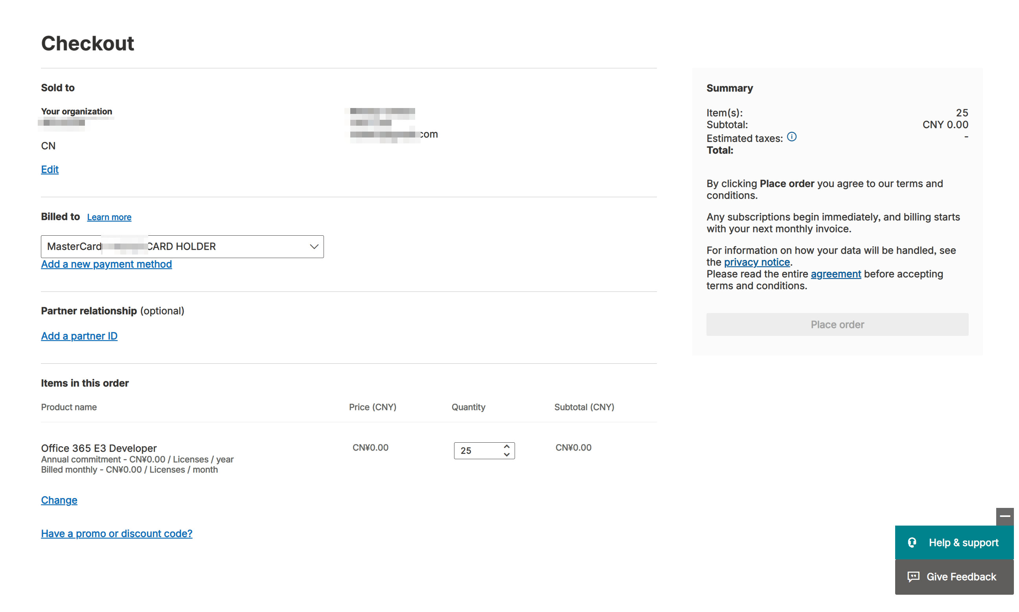Change the Office 365 E3 Developer item
The height and width of the screenshot is (612, 1019).
pos(59,500)
